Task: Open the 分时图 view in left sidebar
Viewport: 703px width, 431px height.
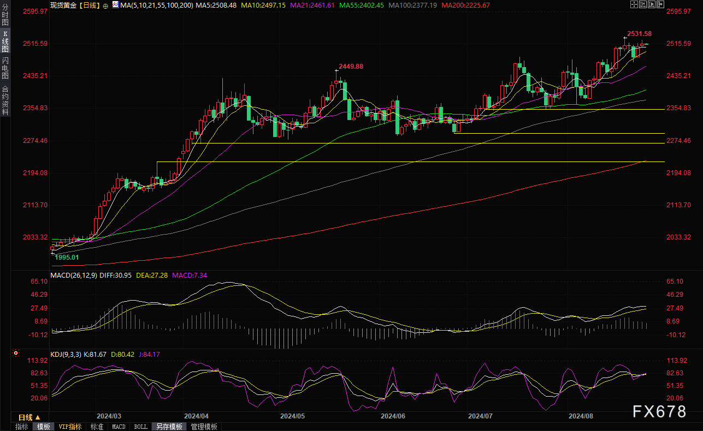Action: tap(5, 15)
